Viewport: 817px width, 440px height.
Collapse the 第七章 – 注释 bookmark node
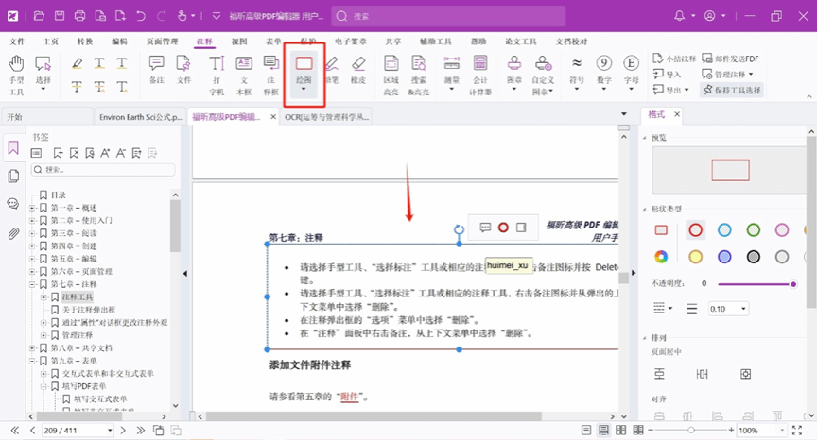click(x=33, y=284)
